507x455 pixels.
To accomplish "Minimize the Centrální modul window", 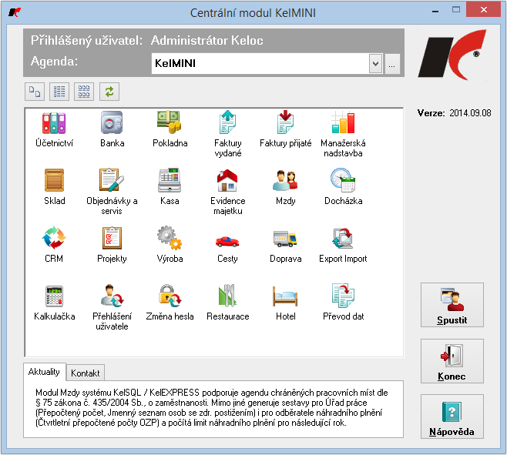I will click(x=435, y=12).
